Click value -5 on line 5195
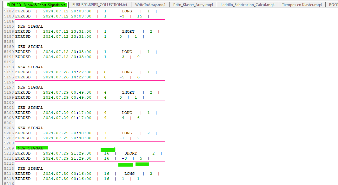 coord(122,77)
